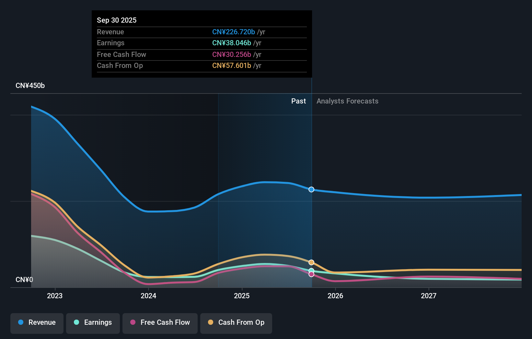Select the orange Cash From Op data marker
Screen dimensions: 532x339
coord(311,262)
